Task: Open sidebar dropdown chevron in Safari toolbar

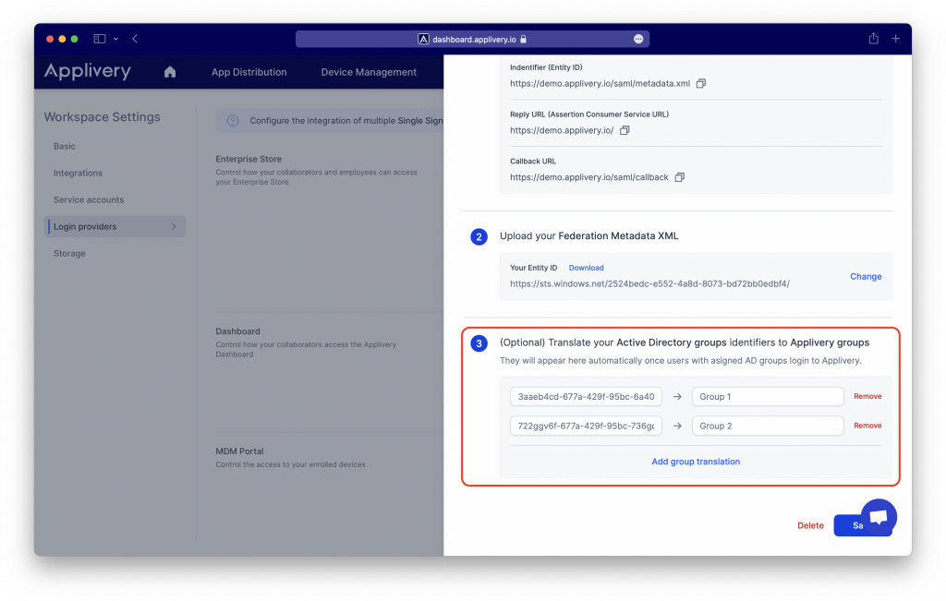Action: coord(115,39)
